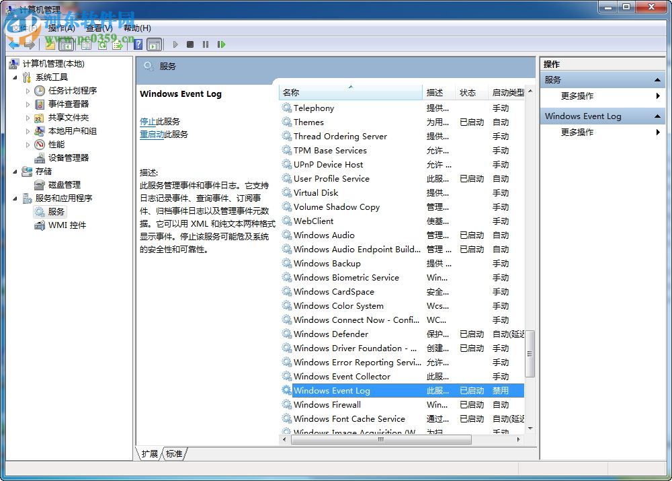Click the Pause service icon
This screenshot has width=672, height=481.
[x=206, y=44]
